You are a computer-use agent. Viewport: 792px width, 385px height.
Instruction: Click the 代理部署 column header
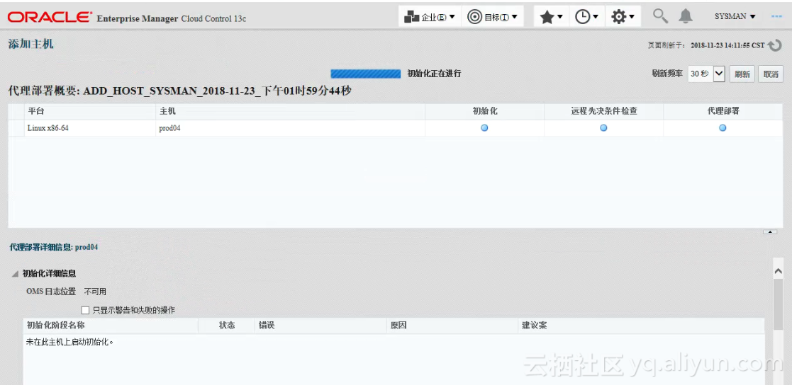tap(723, 111)
